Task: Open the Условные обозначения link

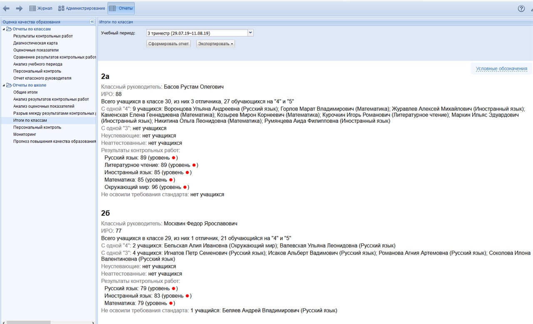Action: (x=501, y=69)
